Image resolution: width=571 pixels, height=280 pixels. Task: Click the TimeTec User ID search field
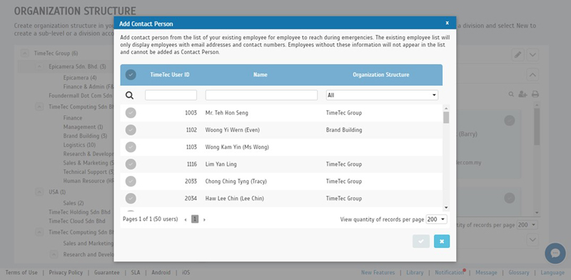tap(171, 95)
